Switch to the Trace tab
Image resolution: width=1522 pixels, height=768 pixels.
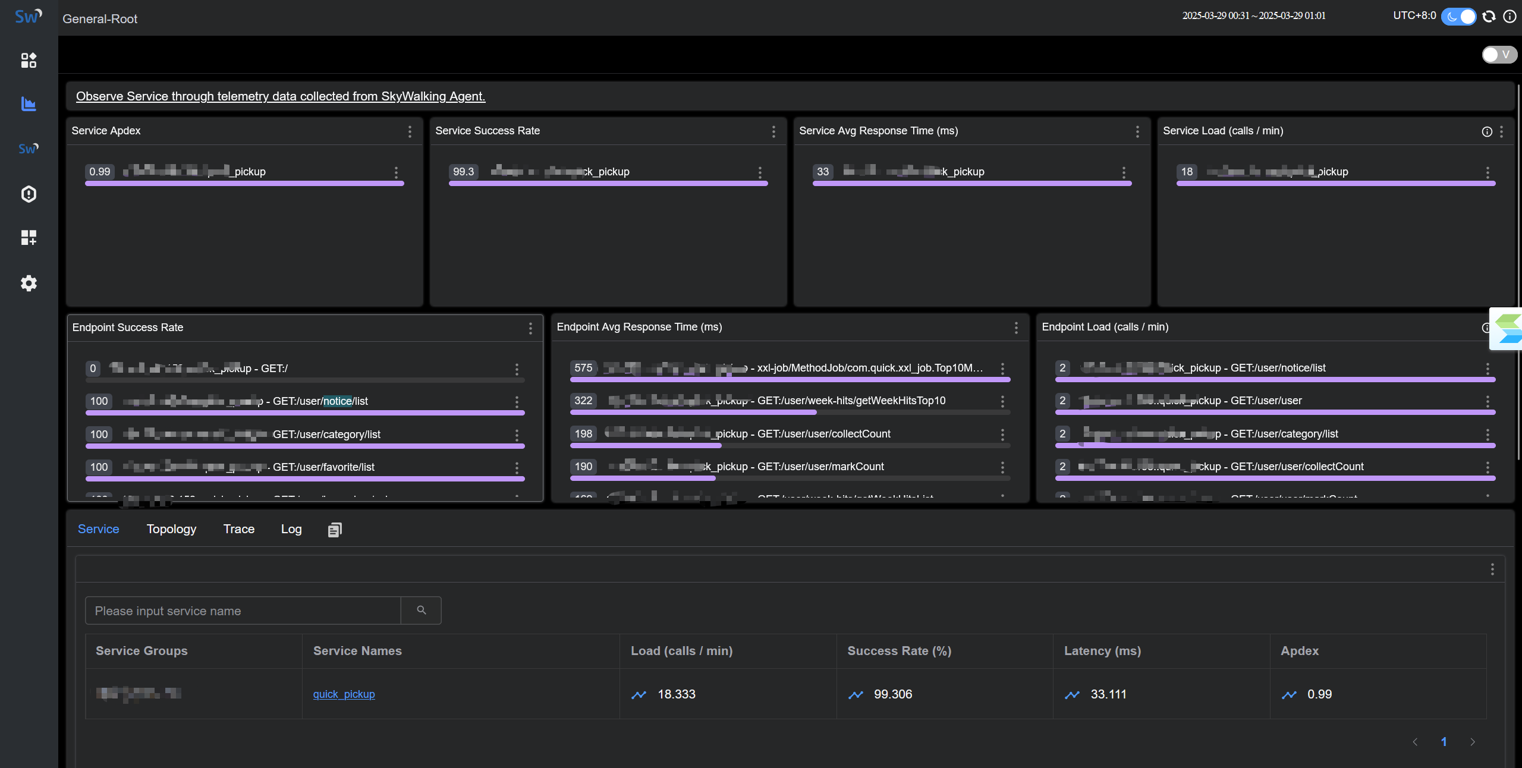(x=238, y=529)
